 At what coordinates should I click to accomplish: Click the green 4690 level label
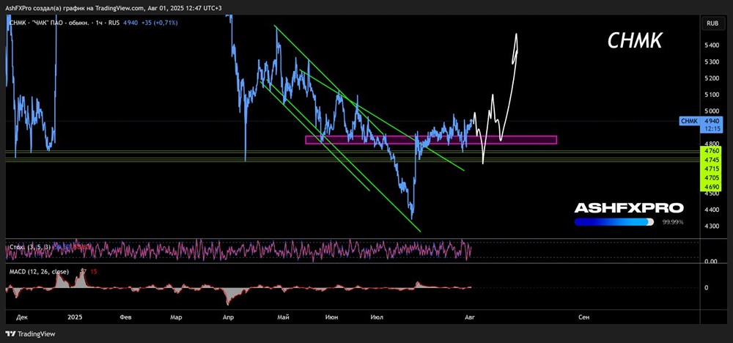(712, 186)
